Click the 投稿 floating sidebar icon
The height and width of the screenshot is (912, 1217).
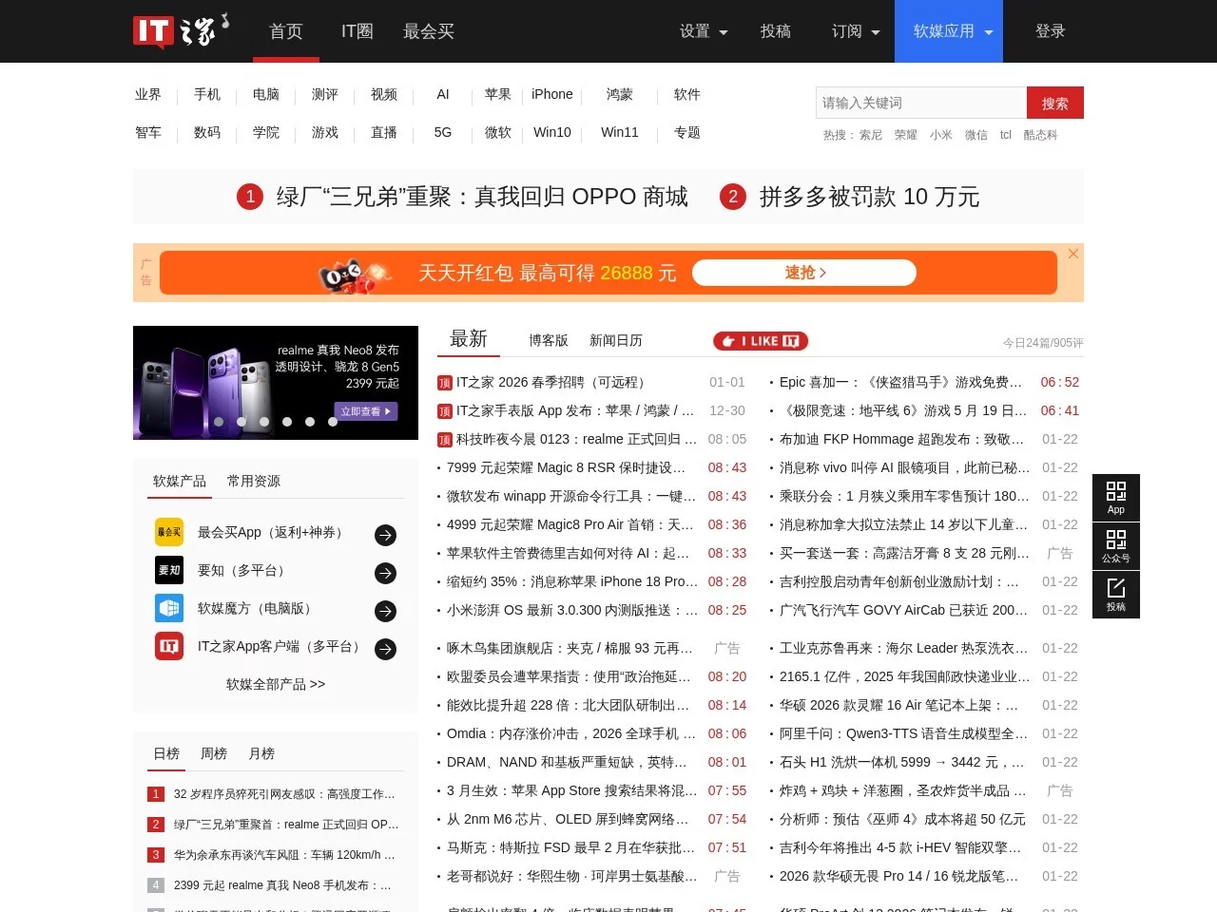click(1116, 595)
